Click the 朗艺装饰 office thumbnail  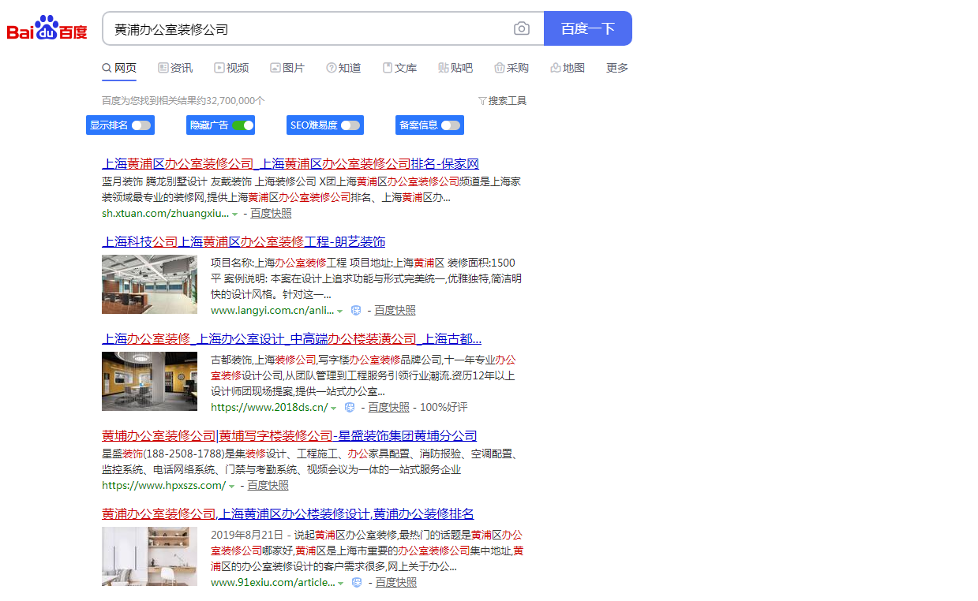click(149, 284)
